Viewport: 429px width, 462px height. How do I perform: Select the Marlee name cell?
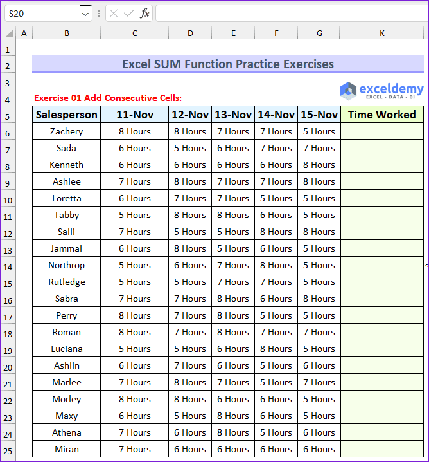[66, 382]
